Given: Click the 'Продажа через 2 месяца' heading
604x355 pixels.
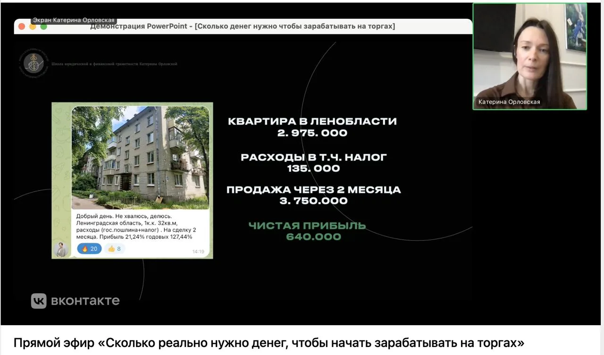Looking at the screenshot, I should coord(314,190).
